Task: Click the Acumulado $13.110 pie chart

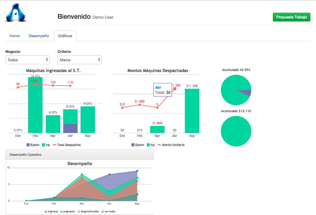Action: click(236, 131)
